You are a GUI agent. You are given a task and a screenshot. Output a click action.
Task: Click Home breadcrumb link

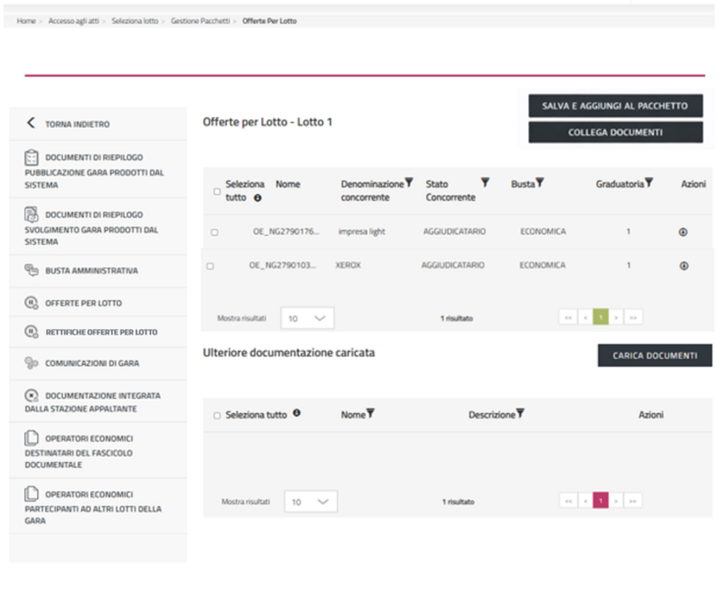click(27, 21)
